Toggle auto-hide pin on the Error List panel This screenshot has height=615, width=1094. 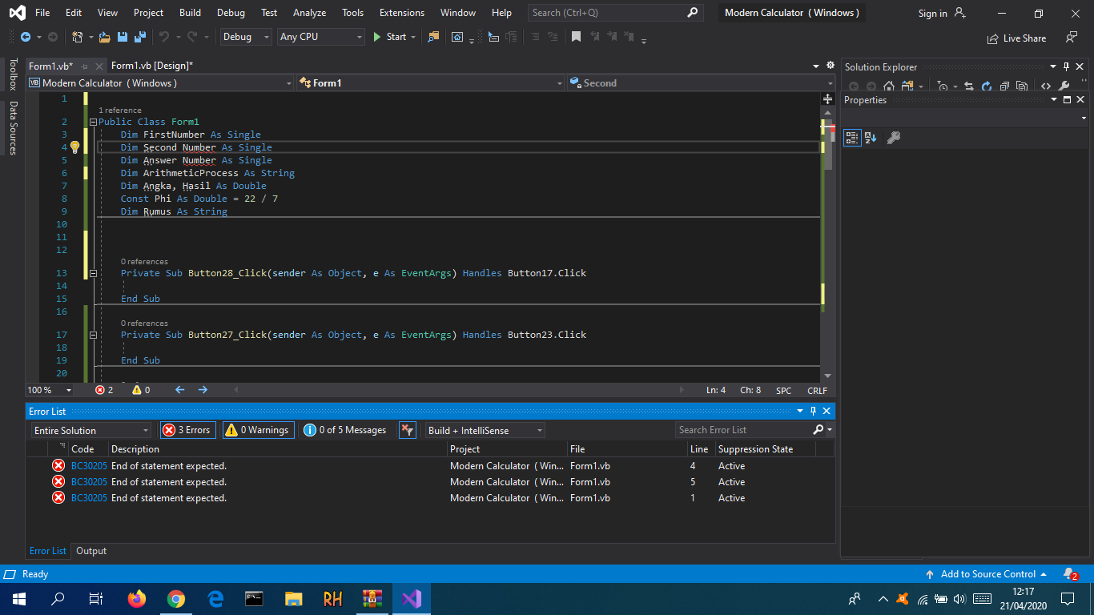pyautogui.click(x=813, y=411)
